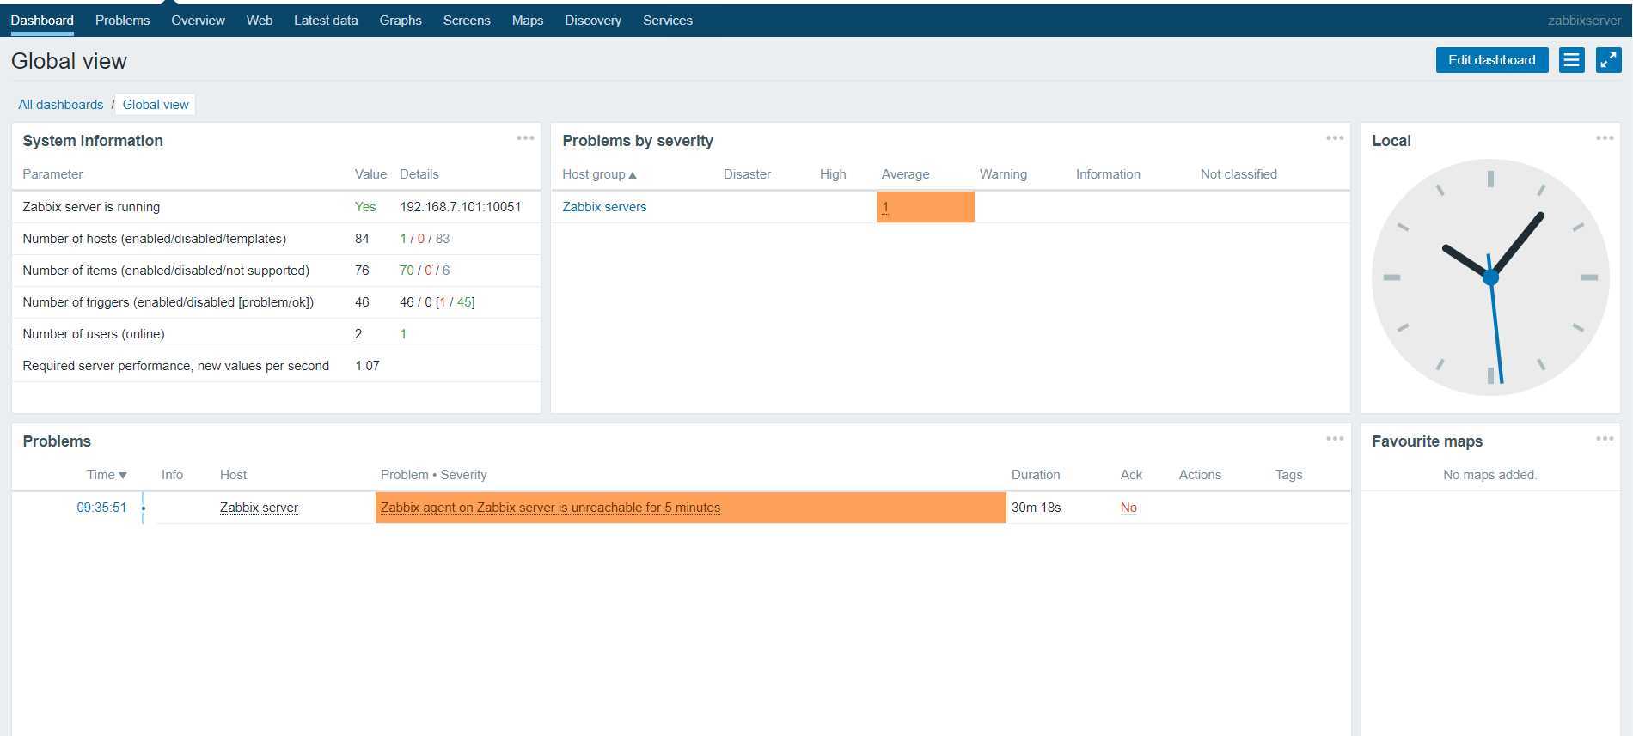The height and width of the screenshot is (736, 1633).
Task: Click the 'Number of items' parameter row
Action: coord(276,271)
